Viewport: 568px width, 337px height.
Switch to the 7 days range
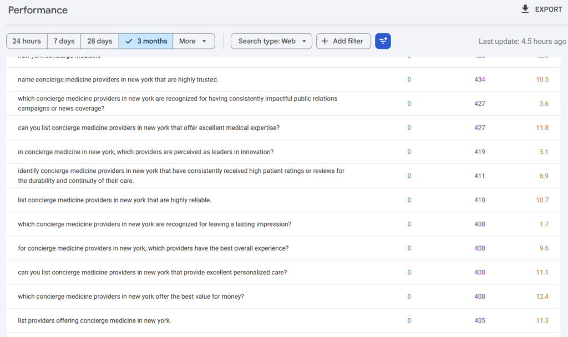[x=64, y=41]
